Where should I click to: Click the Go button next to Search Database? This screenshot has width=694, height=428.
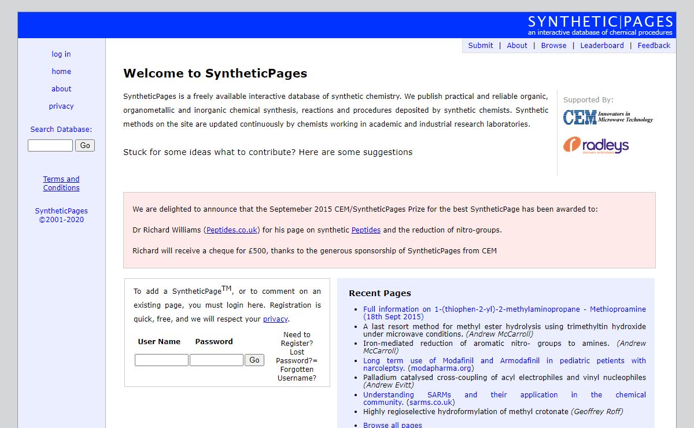(x=85, y=145)
